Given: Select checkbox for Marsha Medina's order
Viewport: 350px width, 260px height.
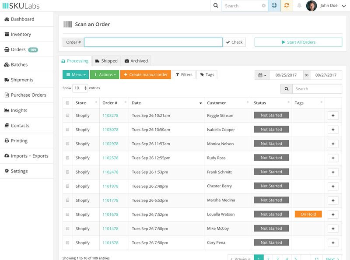Looking at the screenshot, I should tap(68, 200).
